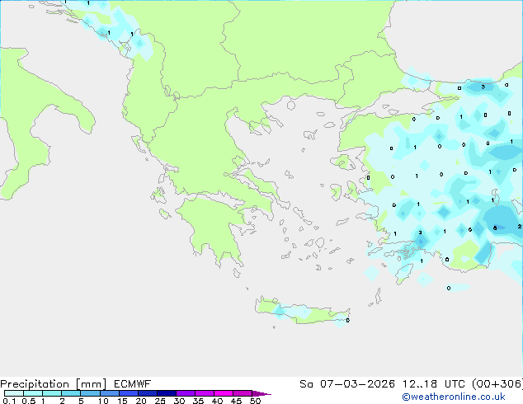Click the date '07-03-2026' text
This screenshot has width=523, height=404.
[357, 384]
